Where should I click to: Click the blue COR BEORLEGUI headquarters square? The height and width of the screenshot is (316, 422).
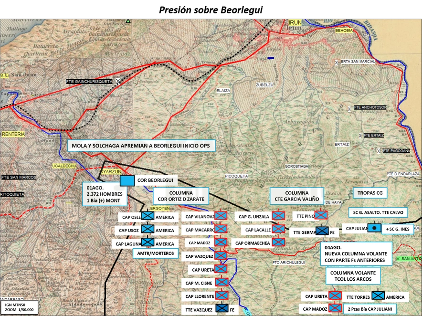pos(127,180)
